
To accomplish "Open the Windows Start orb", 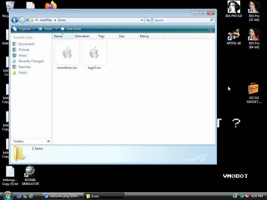I will pyautogui.click(x=8, y=196).
